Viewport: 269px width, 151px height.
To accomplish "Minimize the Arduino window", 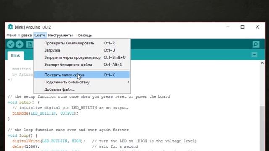I will pyautogui.click(x=228, y=27).
